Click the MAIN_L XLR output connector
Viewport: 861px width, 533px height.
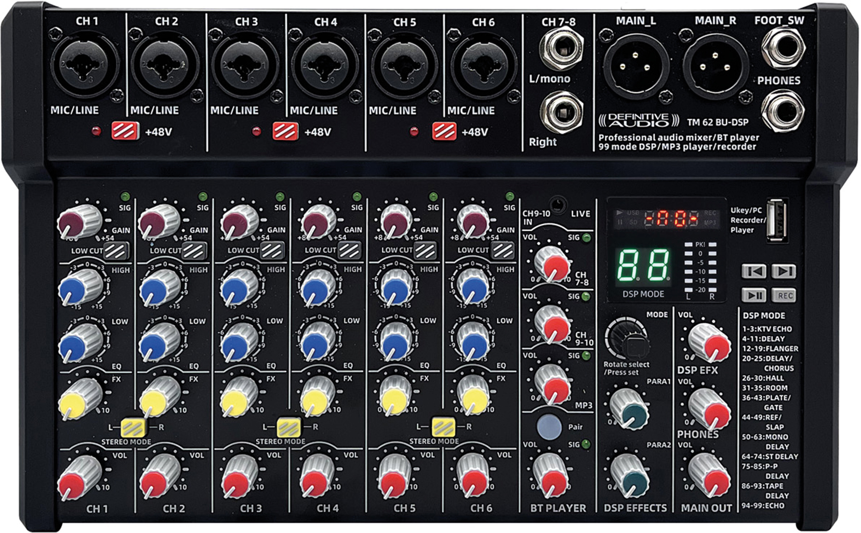click(635, 66)
